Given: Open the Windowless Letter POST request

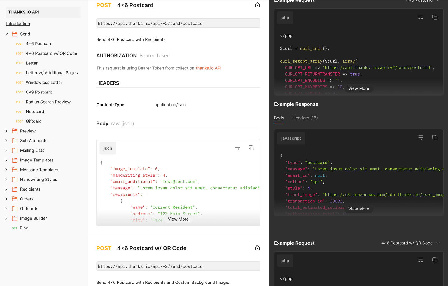Looking at the screenshot, I should [44, 83].
